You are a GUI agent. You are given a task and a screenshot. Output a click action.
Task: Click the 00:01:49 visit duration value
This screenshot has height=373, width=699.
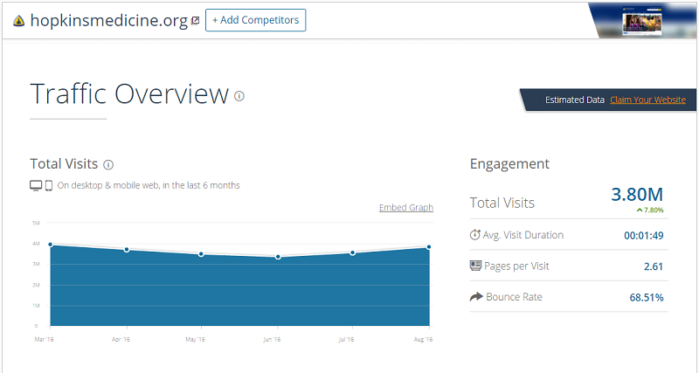pos(644,235)
